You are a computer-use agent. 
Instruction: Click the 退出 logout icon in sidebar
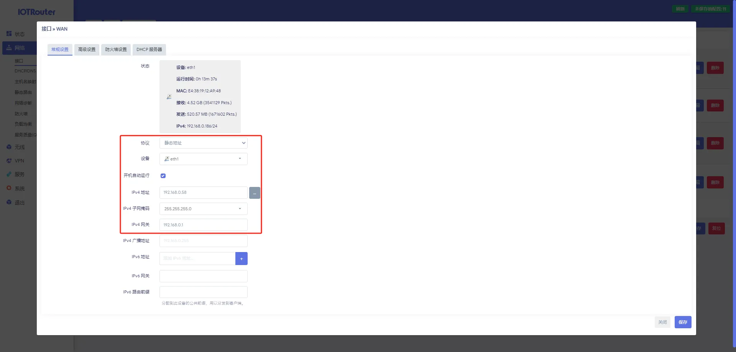(x=9, y=202)
